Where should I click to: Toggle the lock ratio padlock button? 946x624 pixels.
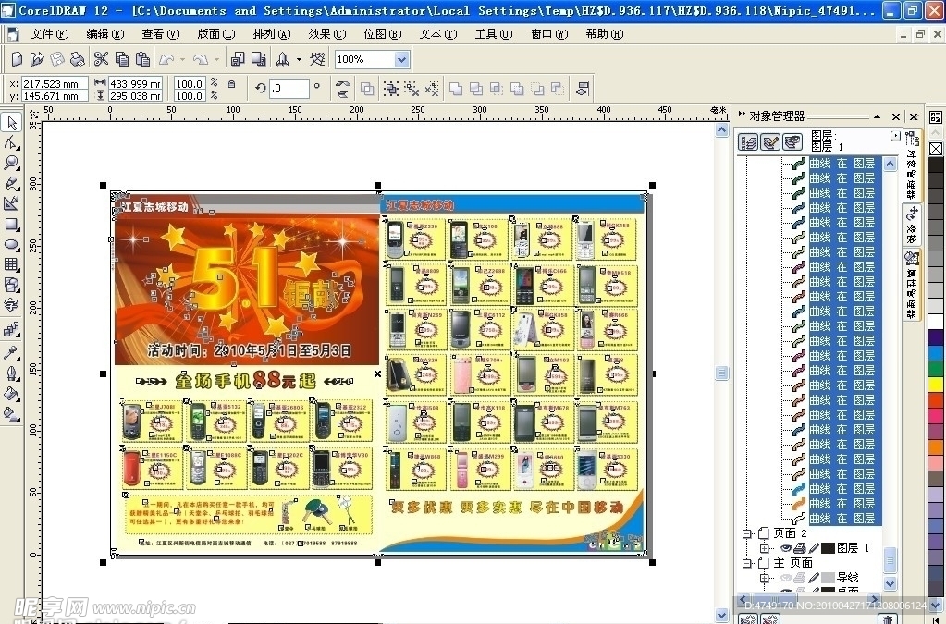[231, 84]
